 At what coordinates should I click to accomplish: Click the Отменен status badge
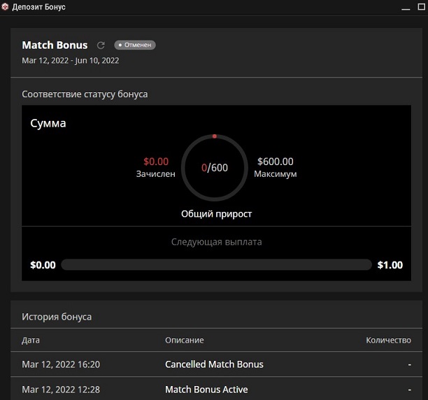[135, 45]
